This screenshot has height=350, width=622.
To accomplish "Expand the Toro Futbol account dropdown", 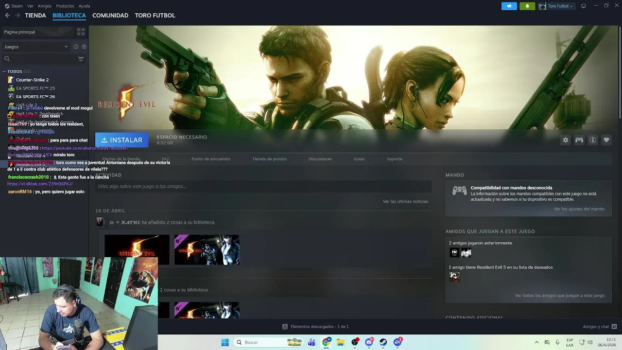I will [556, 6].
